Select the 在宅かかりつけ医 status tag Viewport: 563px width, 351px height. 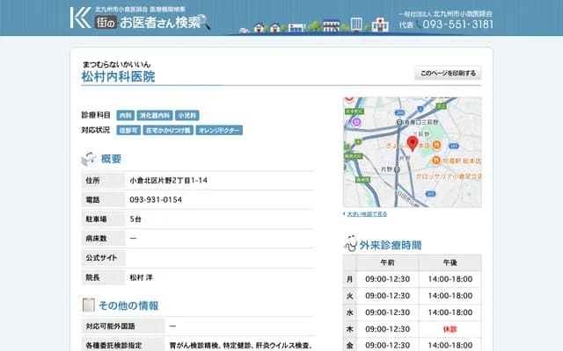[x=168, y=131]
